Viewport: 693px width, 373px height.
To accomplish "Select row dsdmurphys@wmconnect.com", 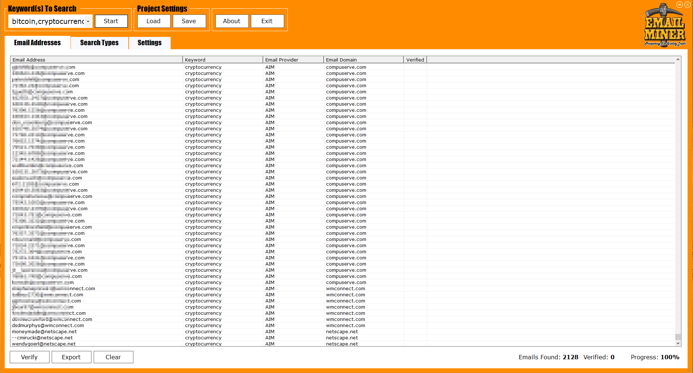I will pyautogui.click(x=343, y=326).
